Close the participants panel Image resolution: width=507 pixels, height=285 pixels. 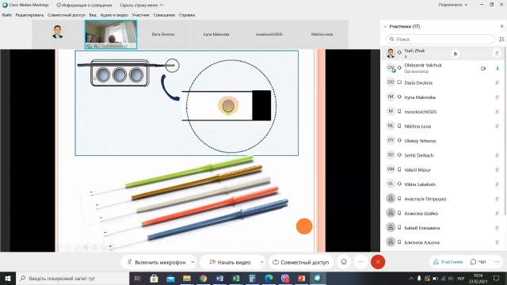pos(501,26)
